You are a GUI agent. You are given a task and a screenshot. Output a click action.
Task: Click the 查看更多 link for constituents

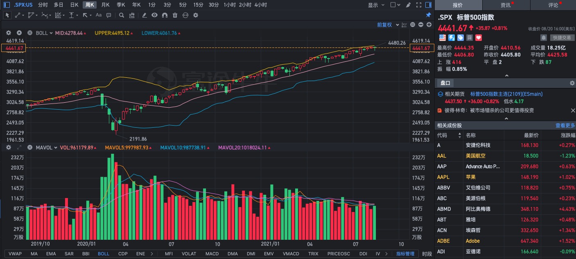point(565,126)
